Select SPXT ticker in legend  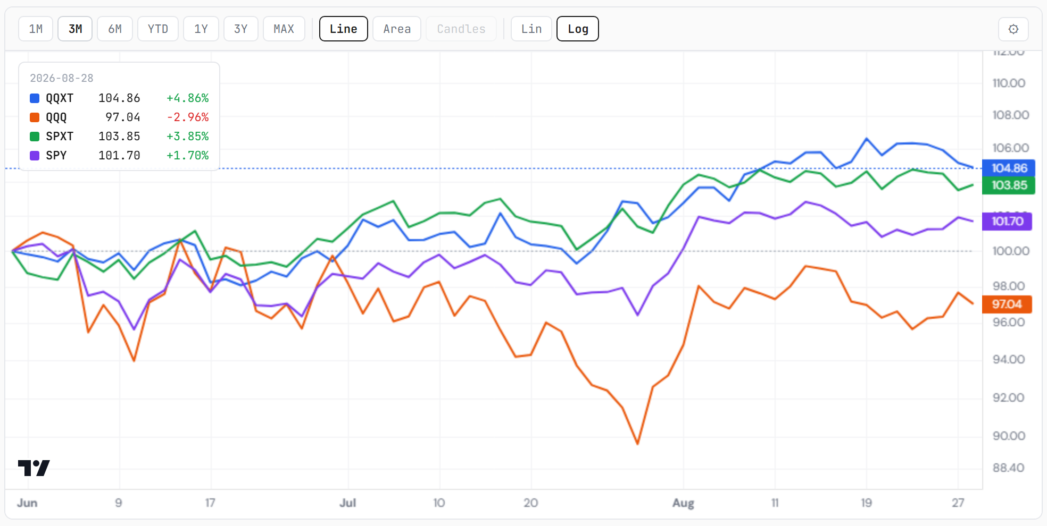60,137
